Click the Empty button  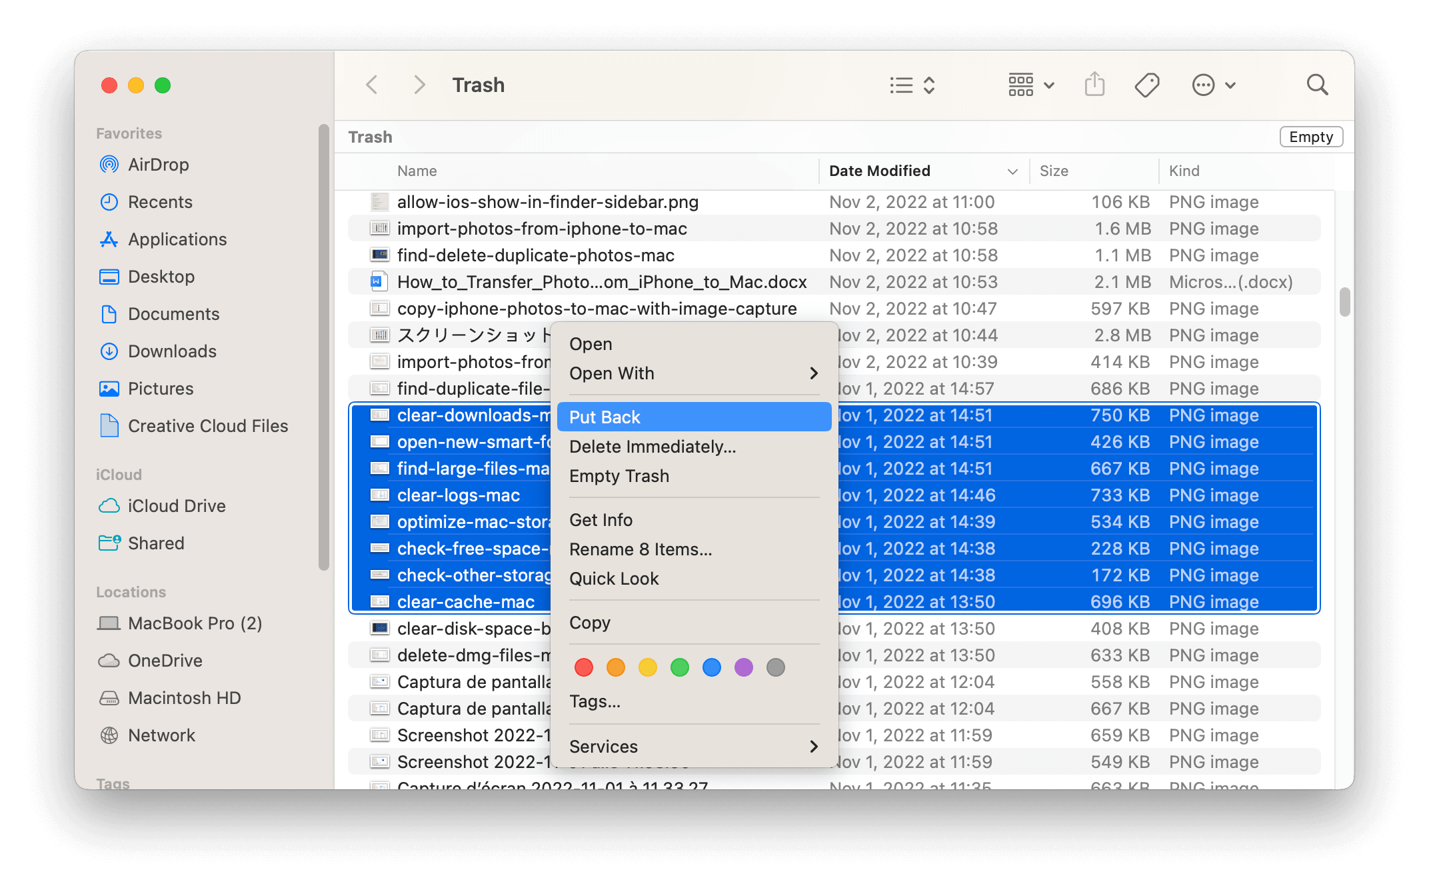1310,137
